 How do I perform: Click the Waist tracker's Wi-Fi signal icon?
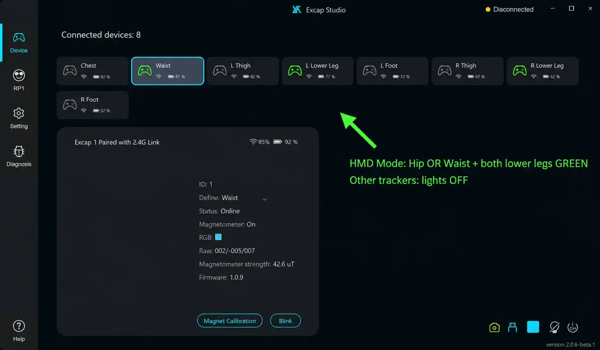159,76
